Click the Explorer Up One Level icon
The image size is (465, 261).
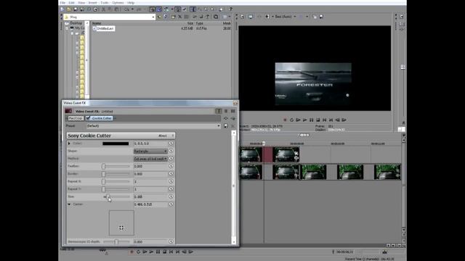[160, 17]
